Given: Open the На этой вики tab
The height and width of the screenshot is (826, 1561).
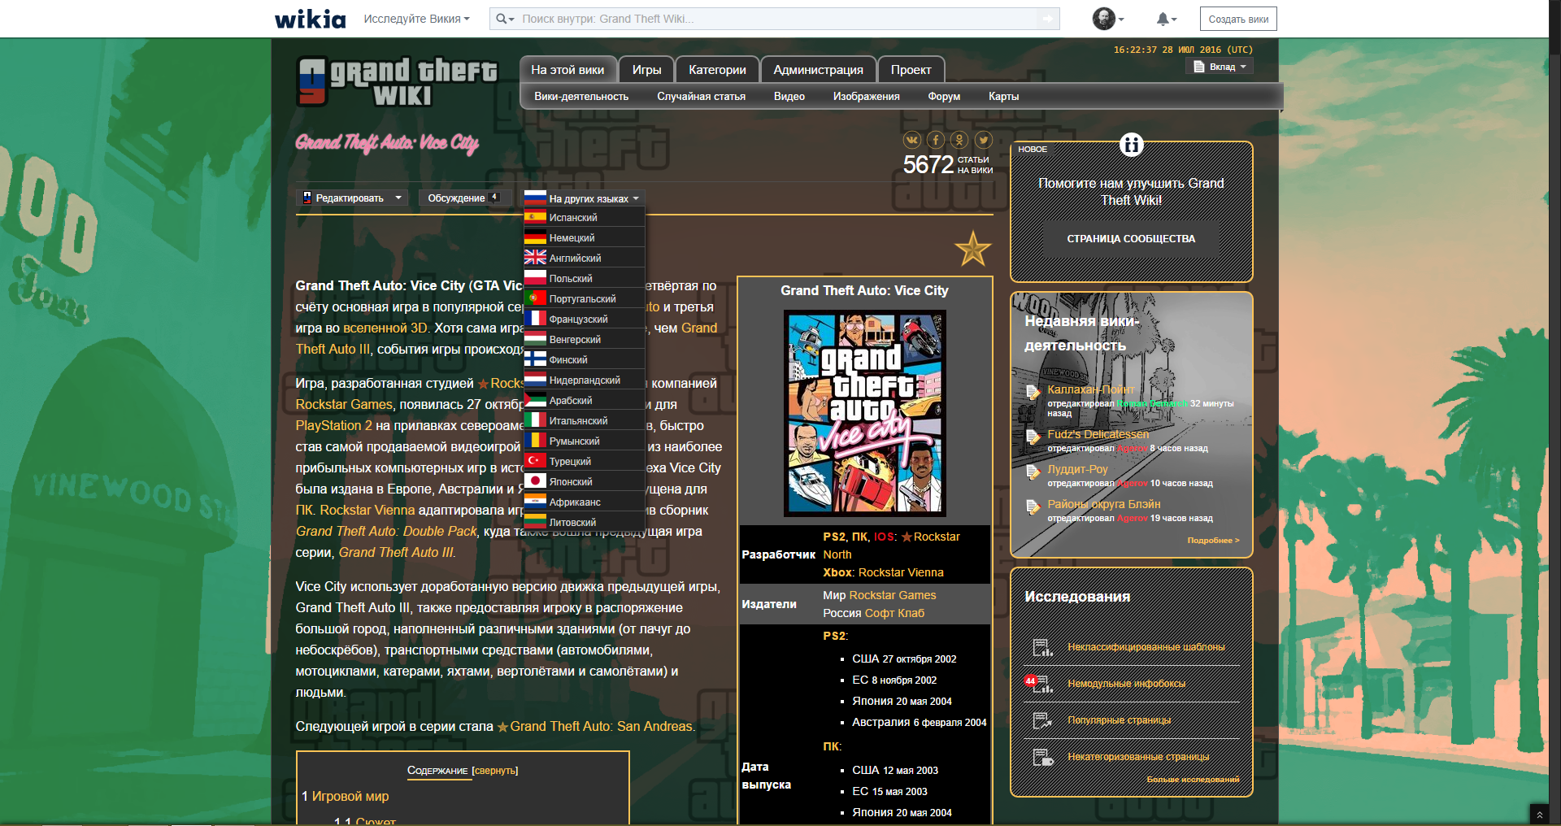Looking at the screenshot, I should [x=567, y=70].
